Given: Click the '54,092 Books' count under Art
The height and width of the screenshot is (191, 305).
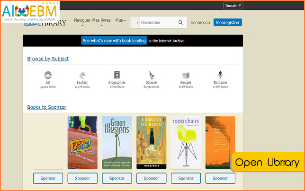Looking at the screenshot, I should click(x=48, y=87).
